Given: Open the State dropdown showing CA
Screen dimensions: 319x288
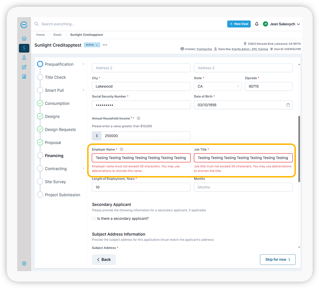Looking at the screenshot, I should pyautogui.click(x=217, y=86).
